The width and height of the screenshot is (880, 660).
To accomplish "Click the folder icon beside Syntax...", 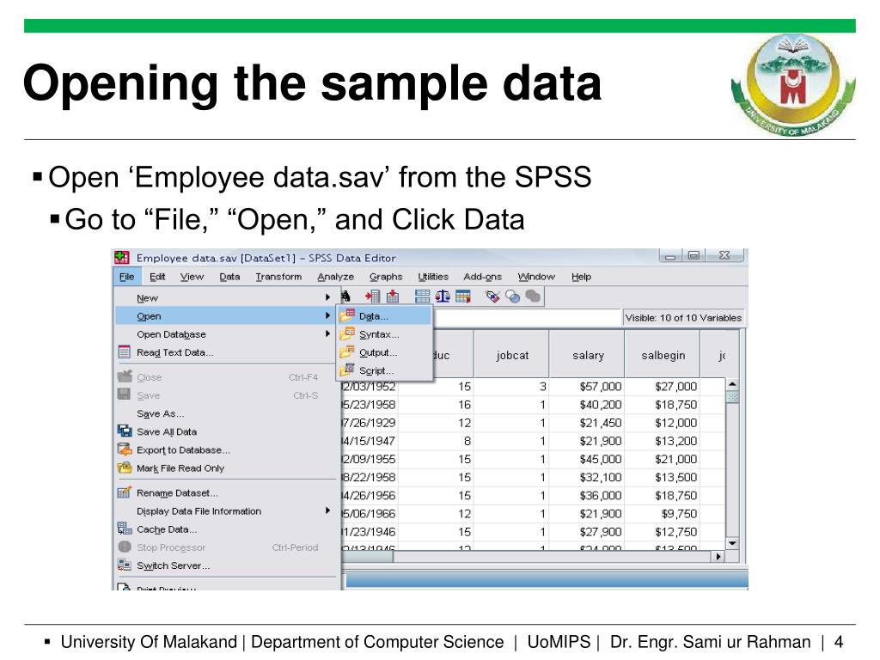I will [347, 334].
